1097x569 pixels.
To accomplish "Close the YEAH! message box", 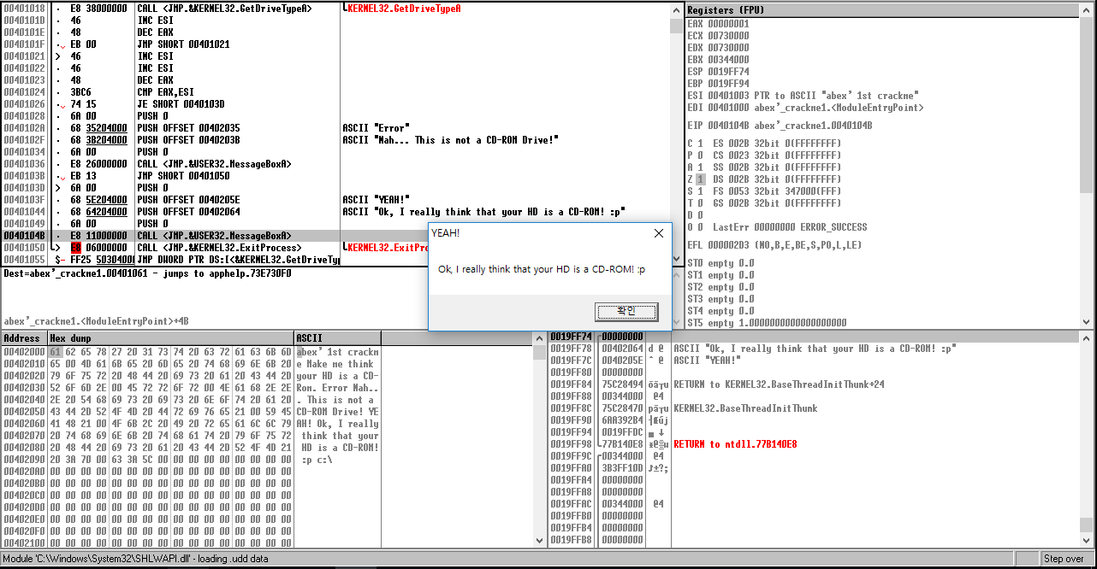I will 658,233.
